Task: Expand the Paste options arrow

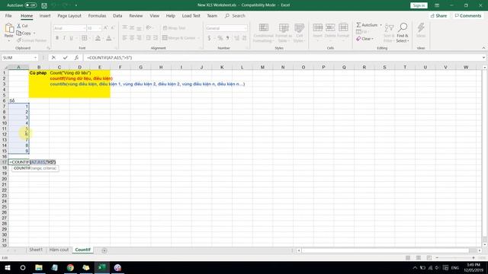Action: click(x=8, y=40)
